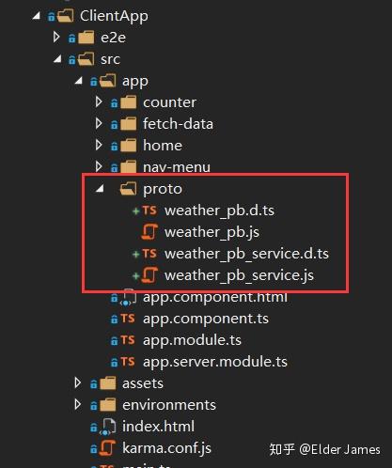Select the nav-menu folder label
This screenshot has width=392, height=468.
pyautogui.click(x=177, y=167)
